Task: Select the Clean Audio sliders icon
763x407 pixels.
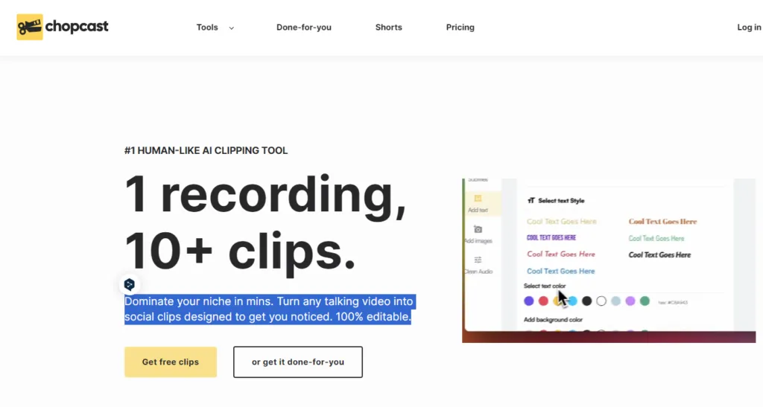Action: 478,260
